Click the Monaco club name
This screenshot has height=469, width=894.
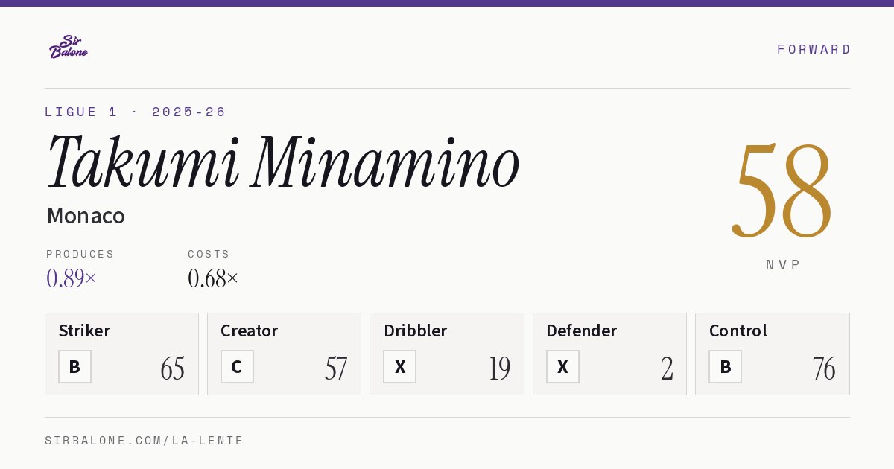pos(86,216)
